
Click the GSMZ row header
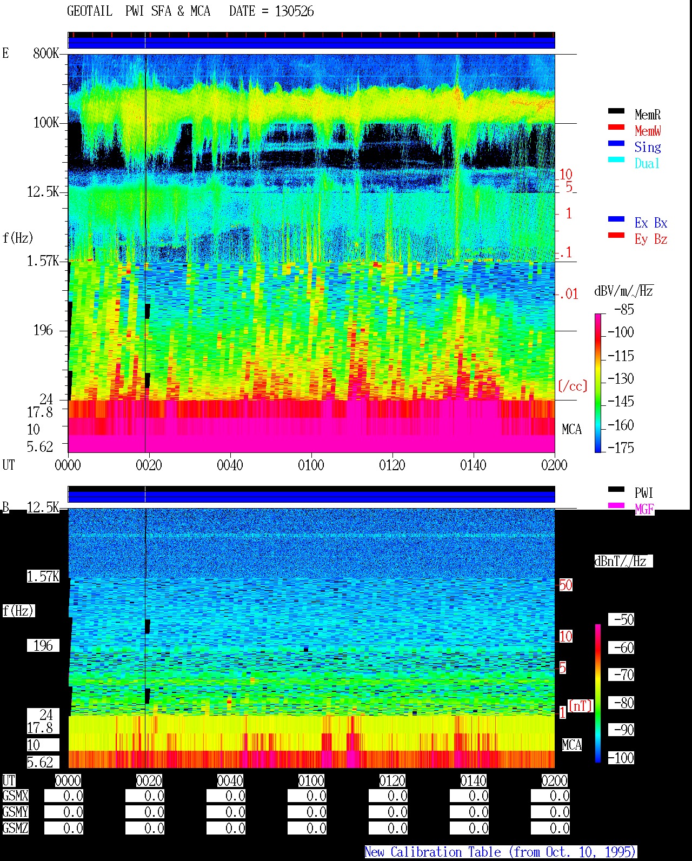coord(15,828)
